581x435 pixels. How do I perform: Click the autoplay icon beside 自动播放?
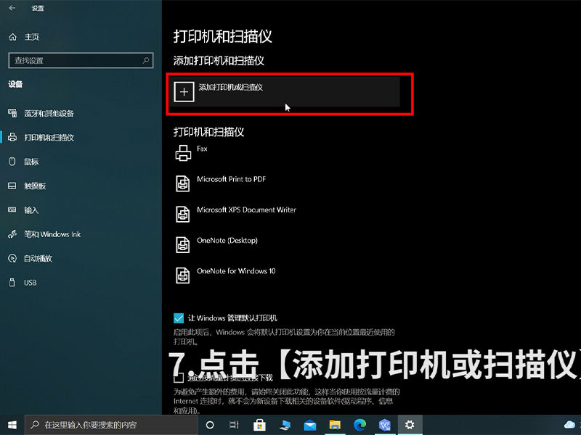click(12, 258)
